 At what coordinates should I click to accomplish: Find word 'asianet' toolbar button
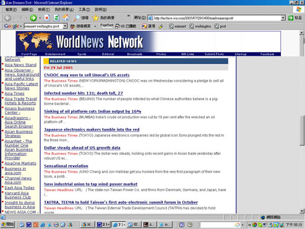(x=178, y=26)
